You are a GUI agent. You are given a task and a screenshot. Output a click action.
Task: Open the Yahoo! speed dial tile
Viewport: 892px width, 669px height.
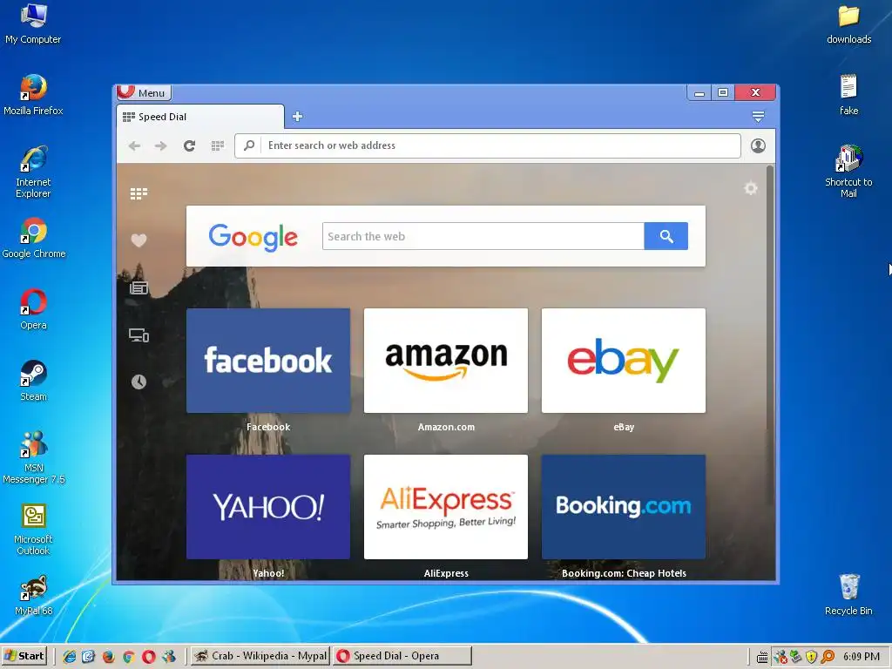pos(268,507)
